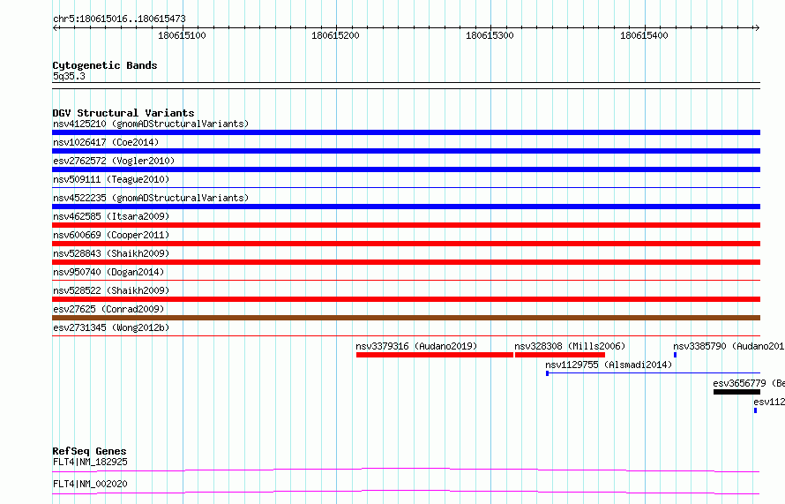The image size is (785, 504).
Task: Select the red bar under nsv3379316
Action: 435,355
